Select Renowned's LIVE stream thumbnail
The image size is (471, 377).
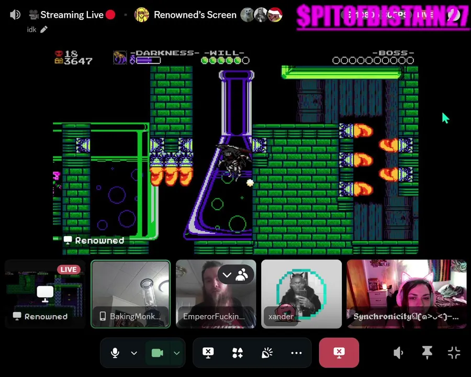[45, 294]
